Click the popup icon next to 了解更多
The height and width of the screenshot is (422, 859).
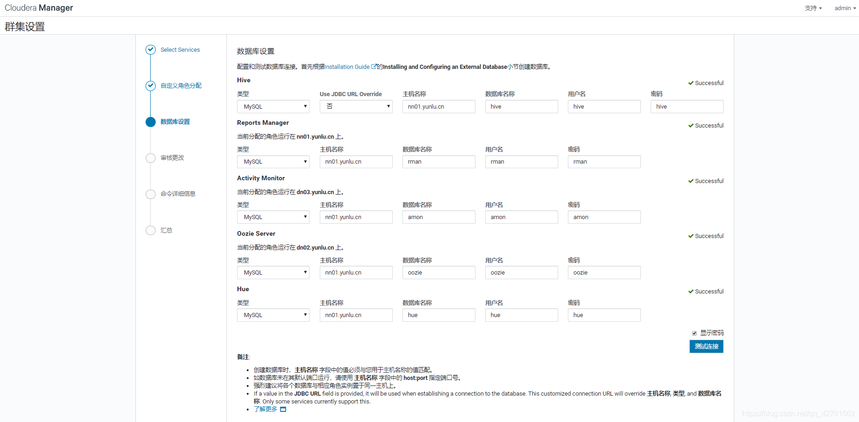[x=283, y=410]
